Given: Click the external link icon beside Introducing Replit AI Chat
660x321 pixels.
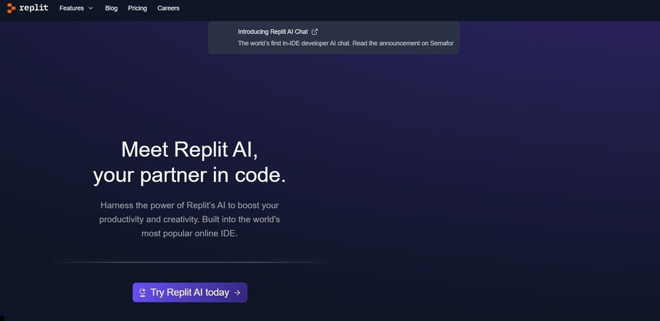Looking at the screenshot, I should click(315, 32).
